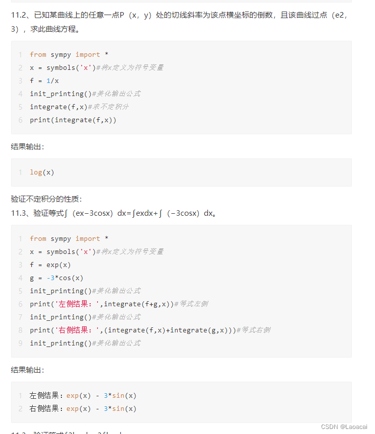Click the log(x) output result
375x434 pixels.
click(42, 172)
